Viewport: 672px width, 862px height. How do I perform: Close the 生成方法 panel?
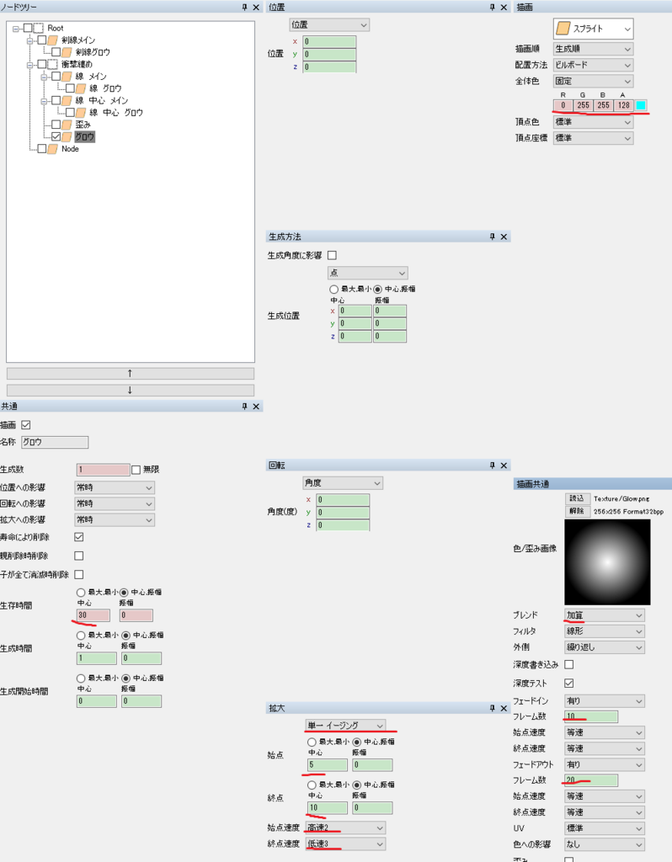click(x=504, y=237)
